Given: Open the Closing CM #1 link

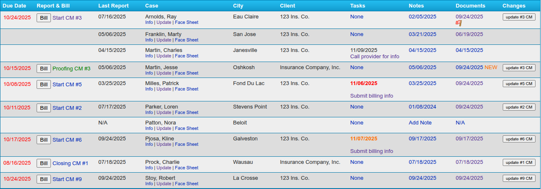Looking at the screenshot, I should click(70, 163).
